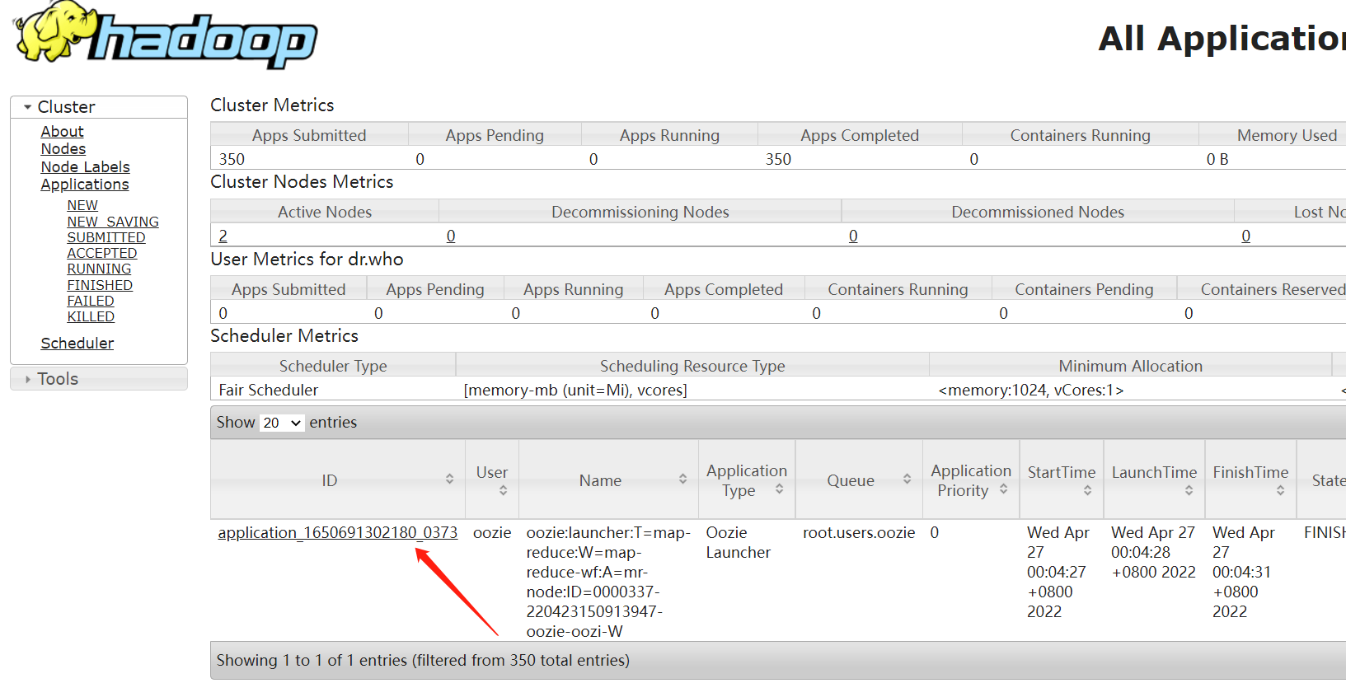Open the About link
This screenshot has width=1346, height=683.
(x=62, y=132)
